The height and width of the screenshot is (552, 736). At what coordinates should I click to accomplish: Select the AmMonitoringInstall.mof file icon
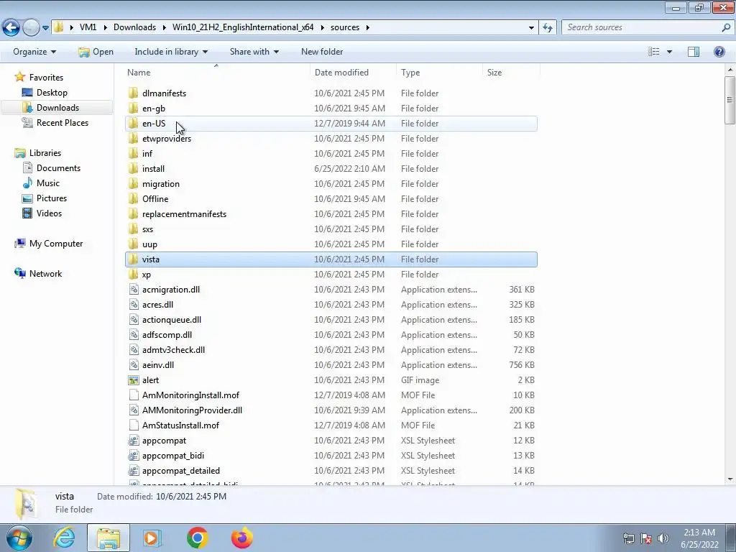click(x=134, y=395)
